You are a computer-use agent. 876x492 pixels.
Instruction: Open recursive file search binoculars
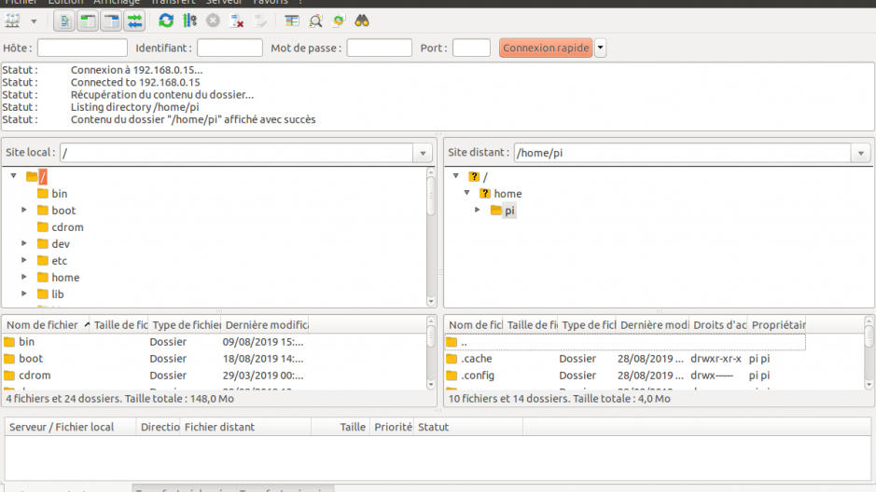362,21
